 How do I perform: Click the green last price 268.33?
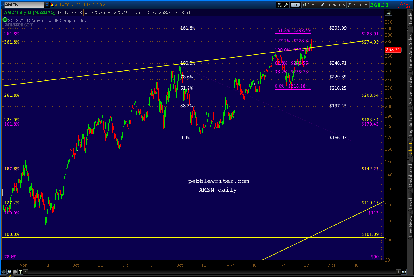379,5
